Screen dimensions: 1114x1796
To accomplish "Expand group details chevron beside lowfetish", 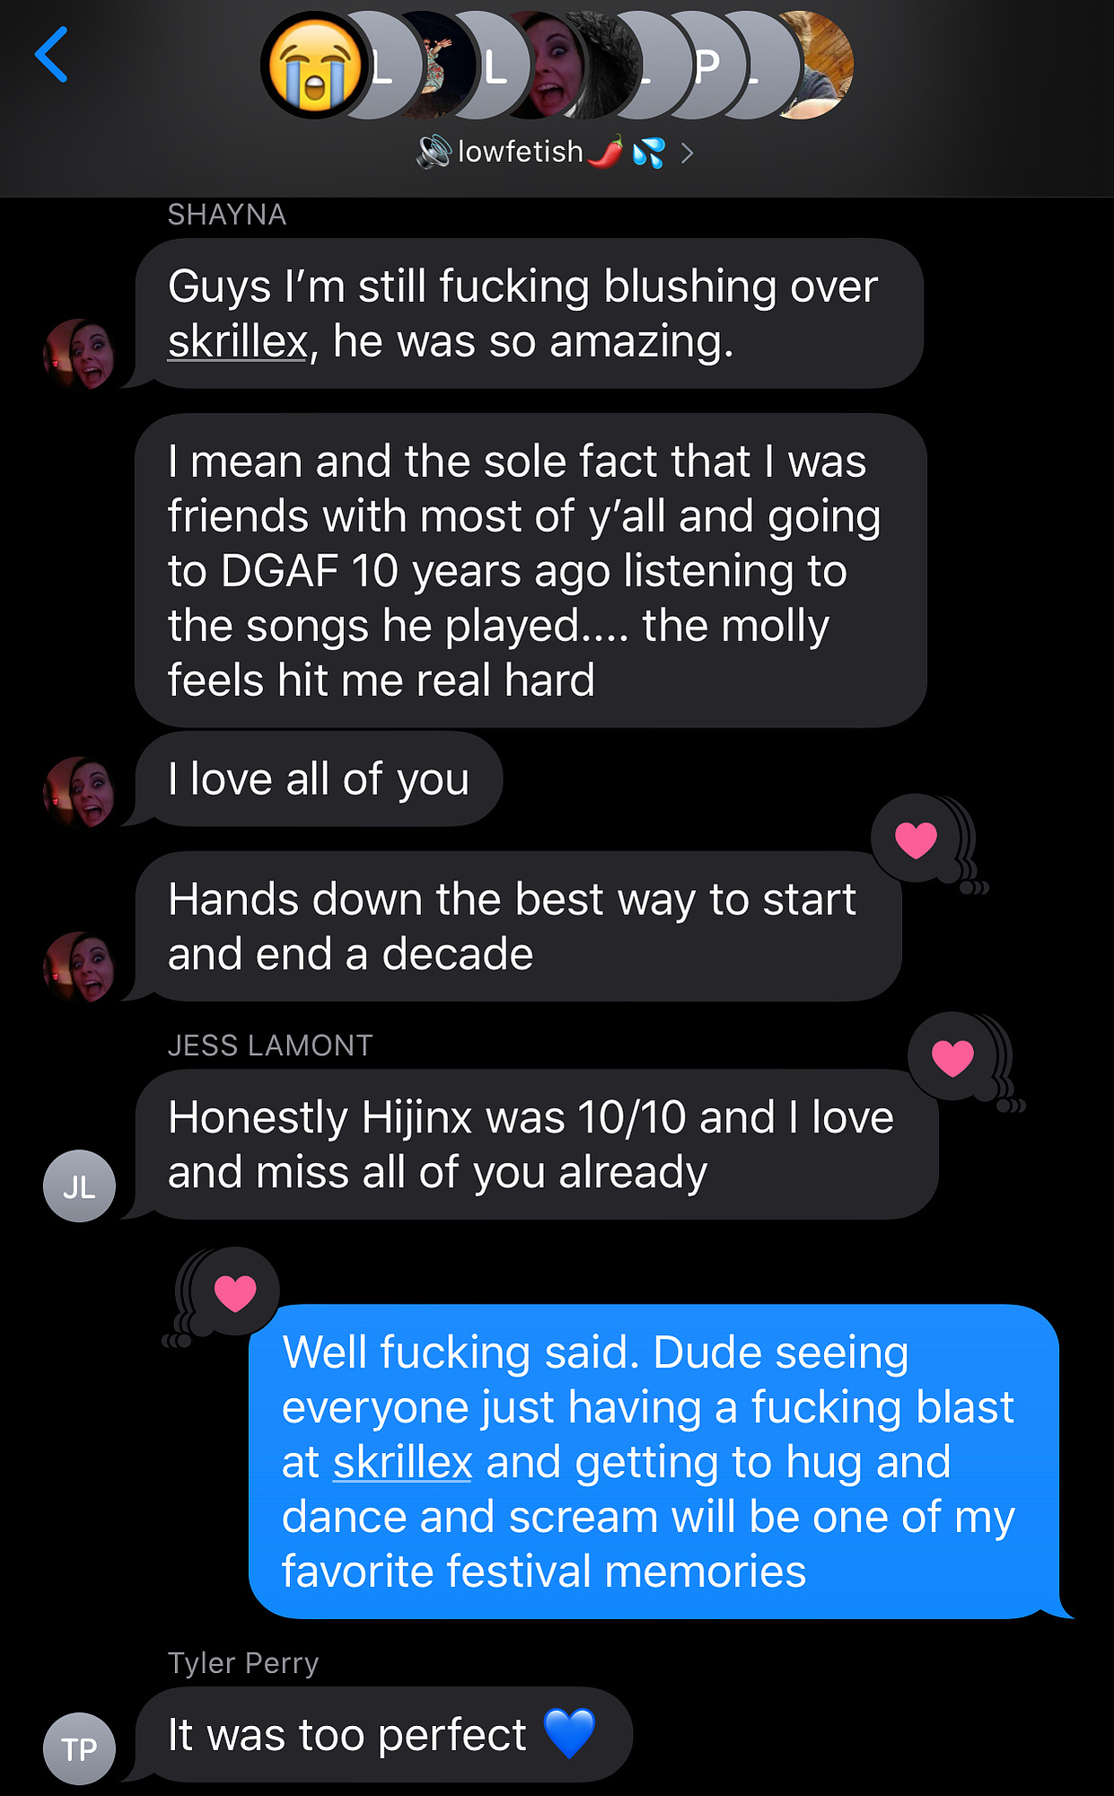I will pos(688,154).
